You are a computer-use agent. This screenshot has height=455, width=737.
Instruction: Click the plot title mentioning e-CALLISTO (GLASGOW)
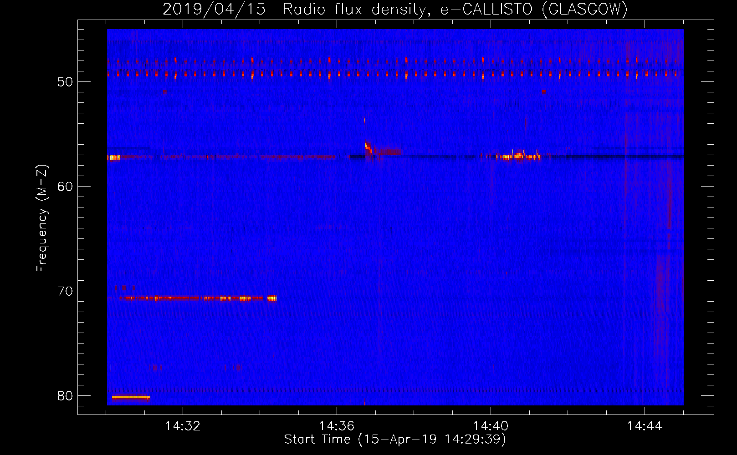point(395,10)
